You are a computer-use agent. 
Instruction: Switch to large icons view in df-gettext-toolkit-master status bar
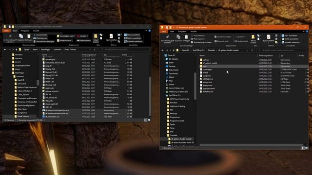point(306,148)
